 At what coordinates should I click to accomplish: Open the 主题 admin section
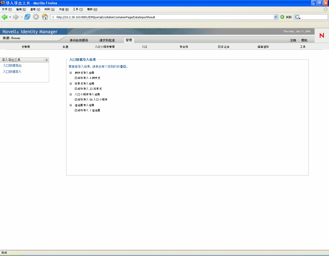click(66, 47)
